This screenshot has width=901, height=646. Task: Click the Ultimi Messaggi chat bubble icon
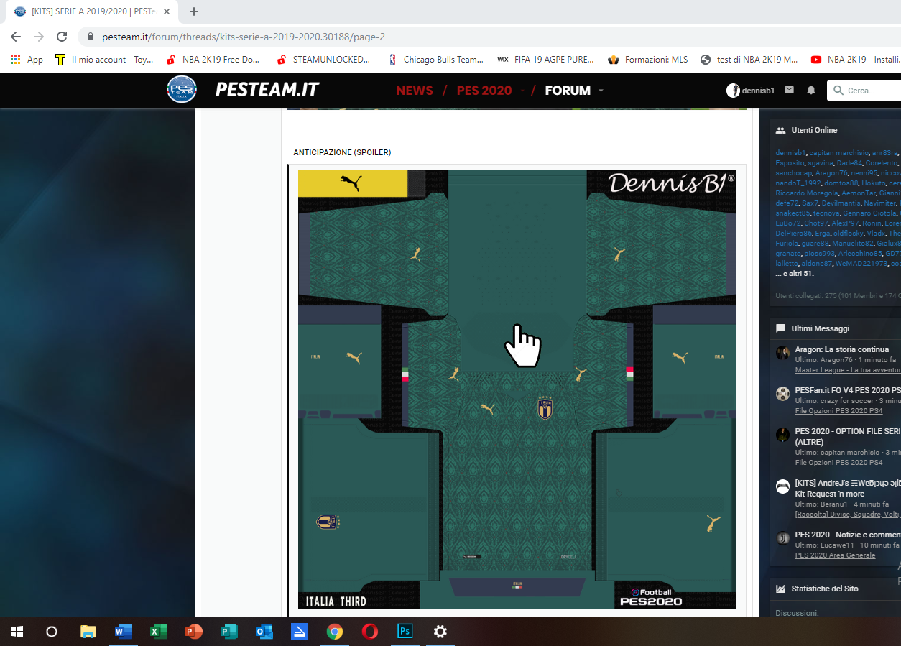click(x=780, y=328)
